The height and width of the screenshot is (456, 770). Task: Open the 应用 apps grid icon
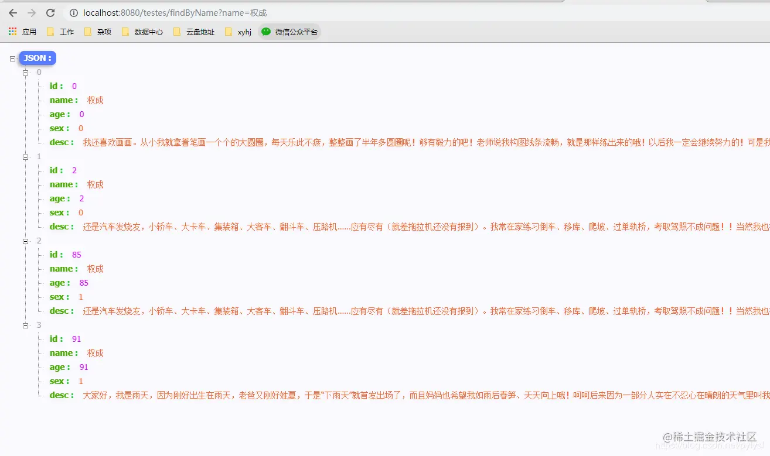12,32
